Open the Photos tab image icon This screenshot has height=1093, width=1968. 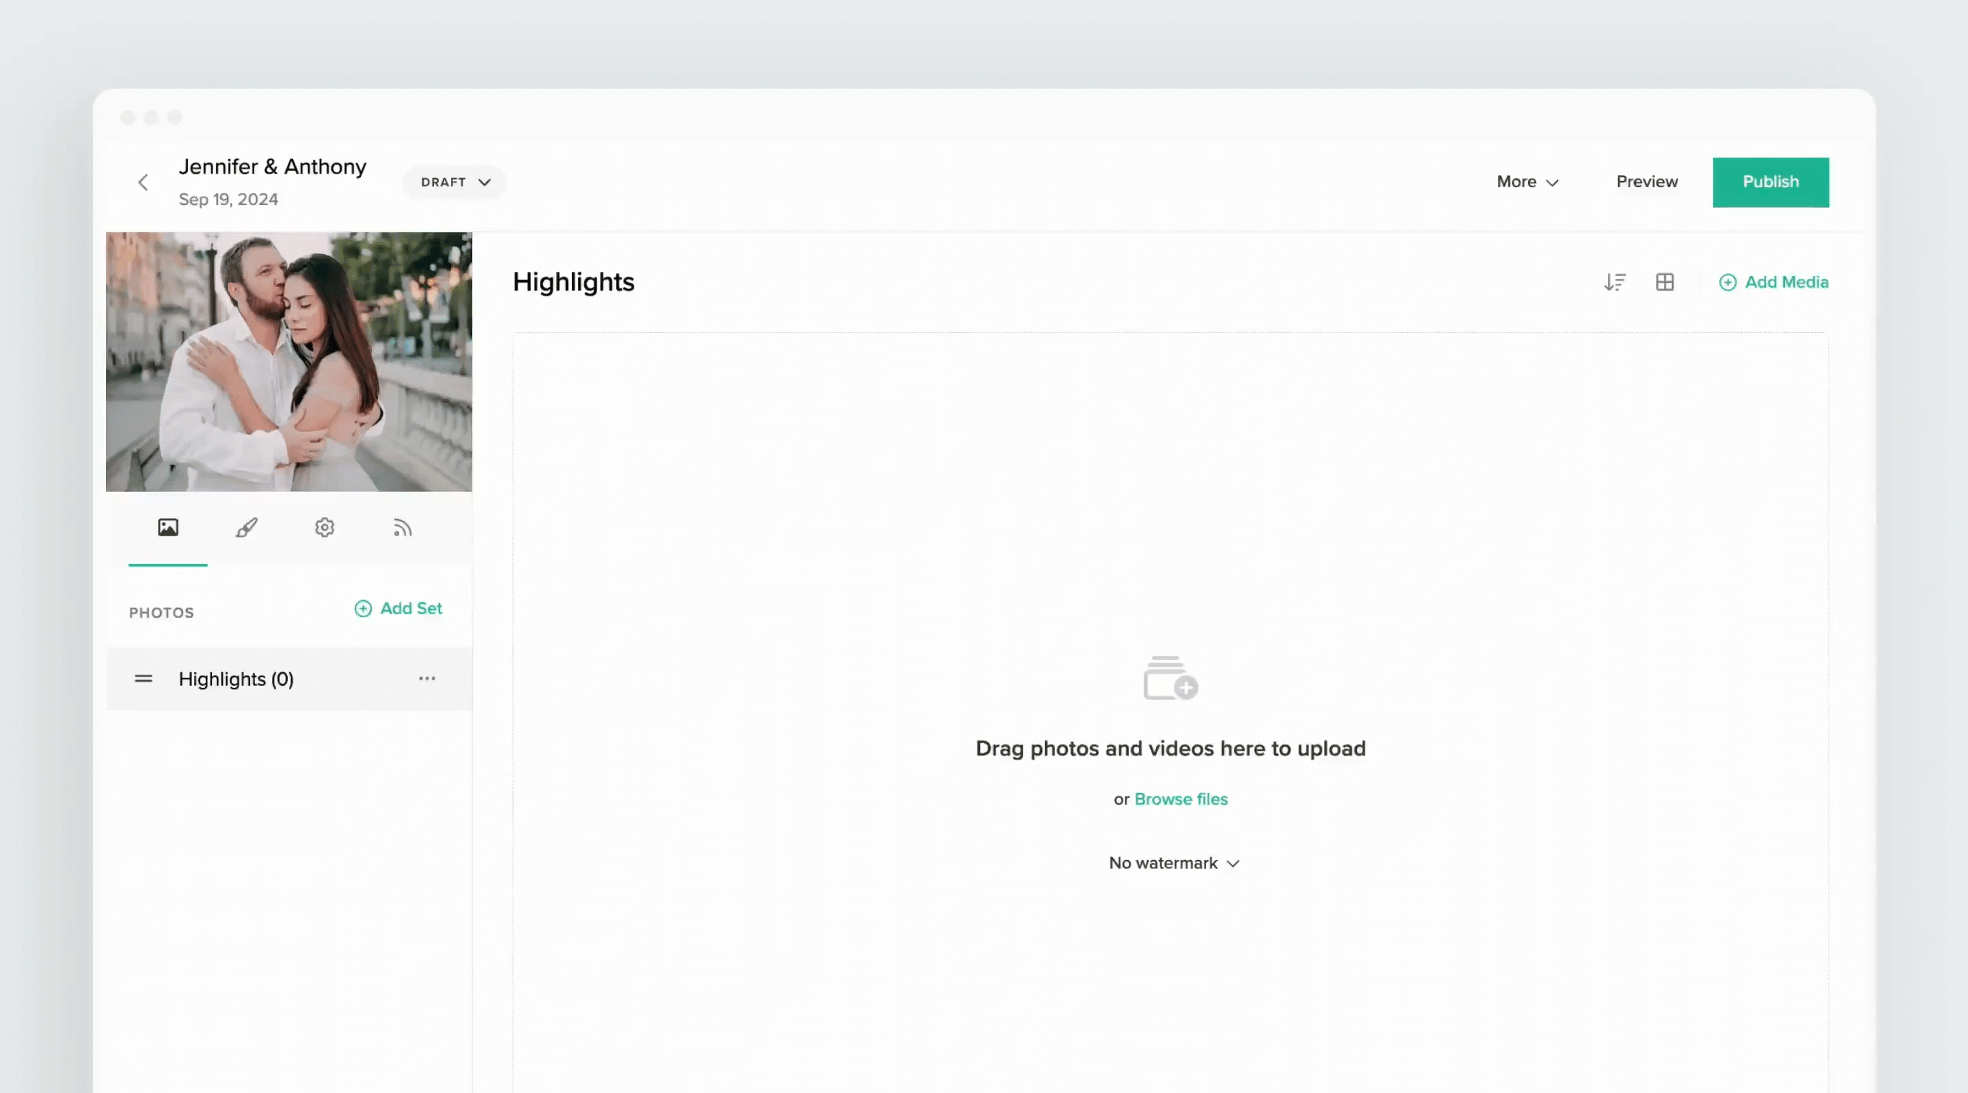(x=168, y=528)
